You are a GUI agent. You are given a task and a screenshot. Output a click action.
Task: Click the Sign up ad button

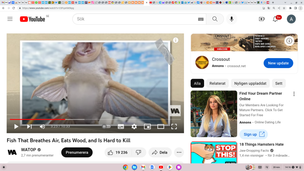tap(253, 135)
